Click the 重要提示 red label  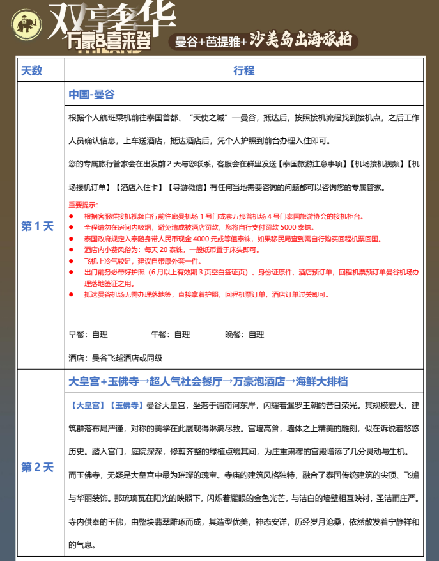[83, 205]
